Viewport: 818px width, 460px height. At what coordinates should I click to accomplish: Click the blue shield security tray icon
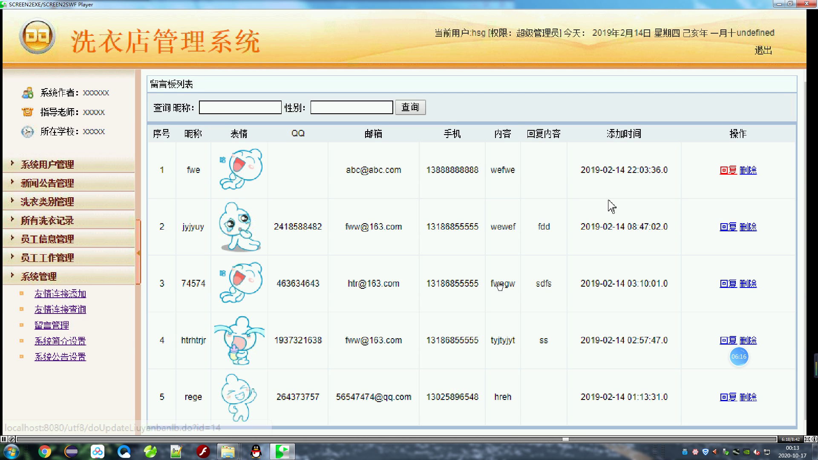click(705, 452)
